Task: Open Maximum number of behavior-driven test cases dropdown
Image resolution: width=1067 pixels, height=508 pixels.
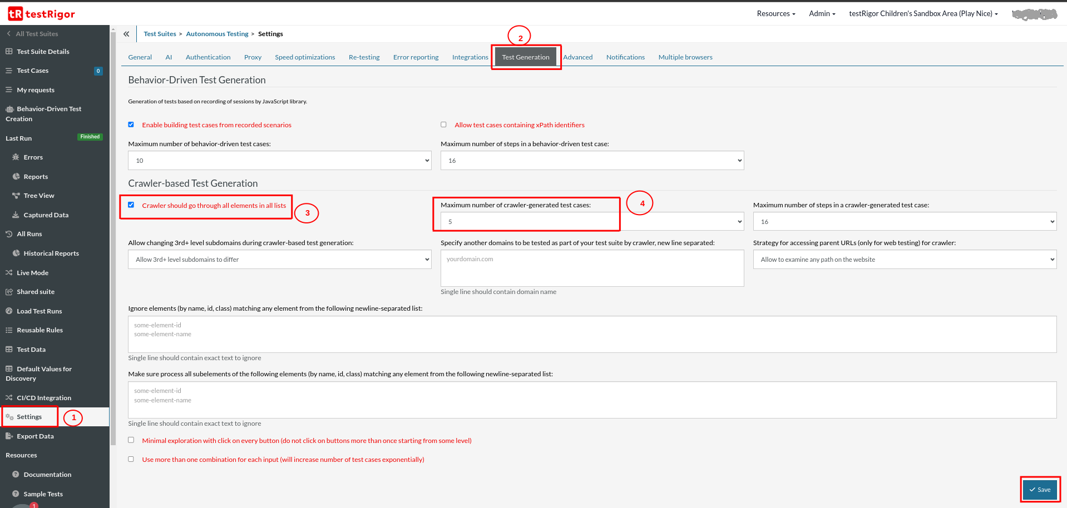Action: coord(279,161)
